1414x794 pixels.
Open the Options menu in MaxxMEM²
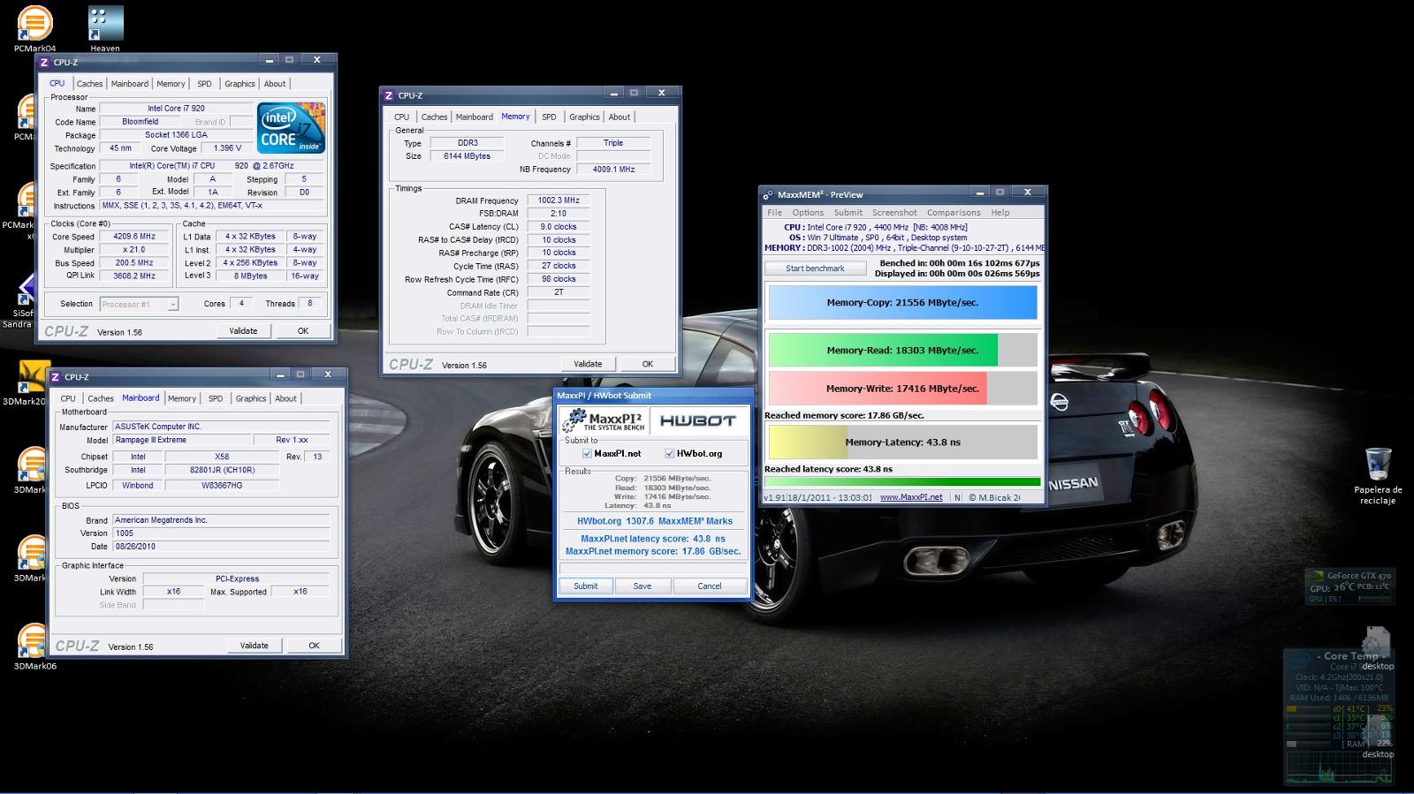(808, 213)
